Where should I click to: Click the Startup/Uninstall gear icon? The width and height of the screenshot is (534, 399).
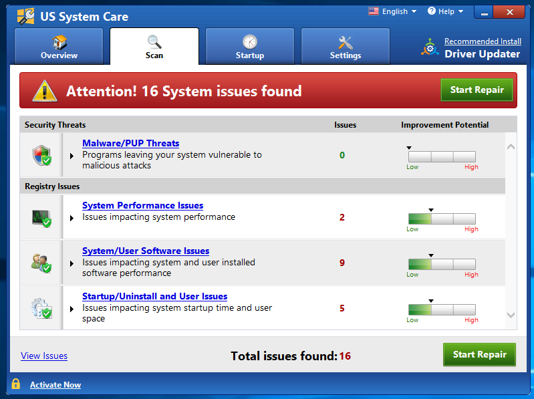(x=41, y=309)
